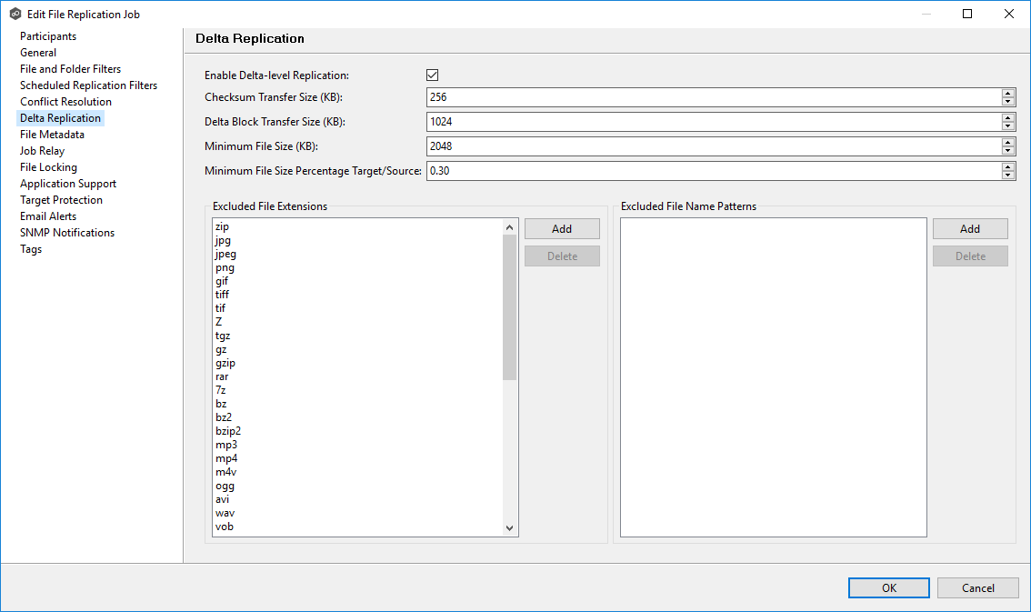Image resolution: width=1031 pixels, height=612 pixels.
Task: Uncheck Enable Delta-level Replication checkbox
Action: coord(433,75)
